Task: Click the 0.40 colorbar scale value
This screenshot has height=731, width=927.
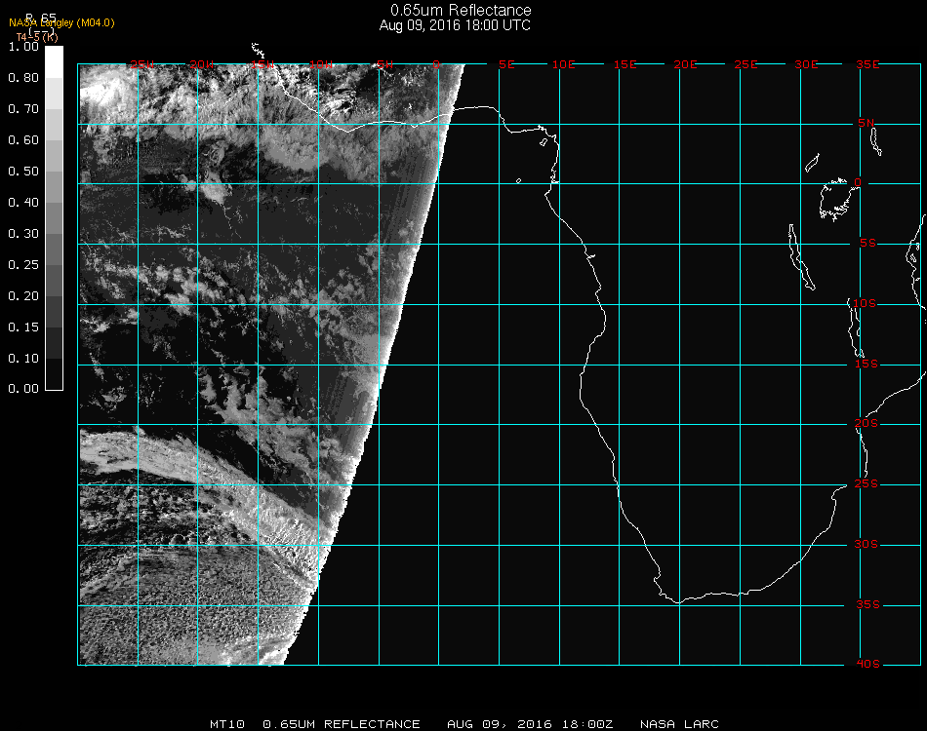Action: click(23, 203)
